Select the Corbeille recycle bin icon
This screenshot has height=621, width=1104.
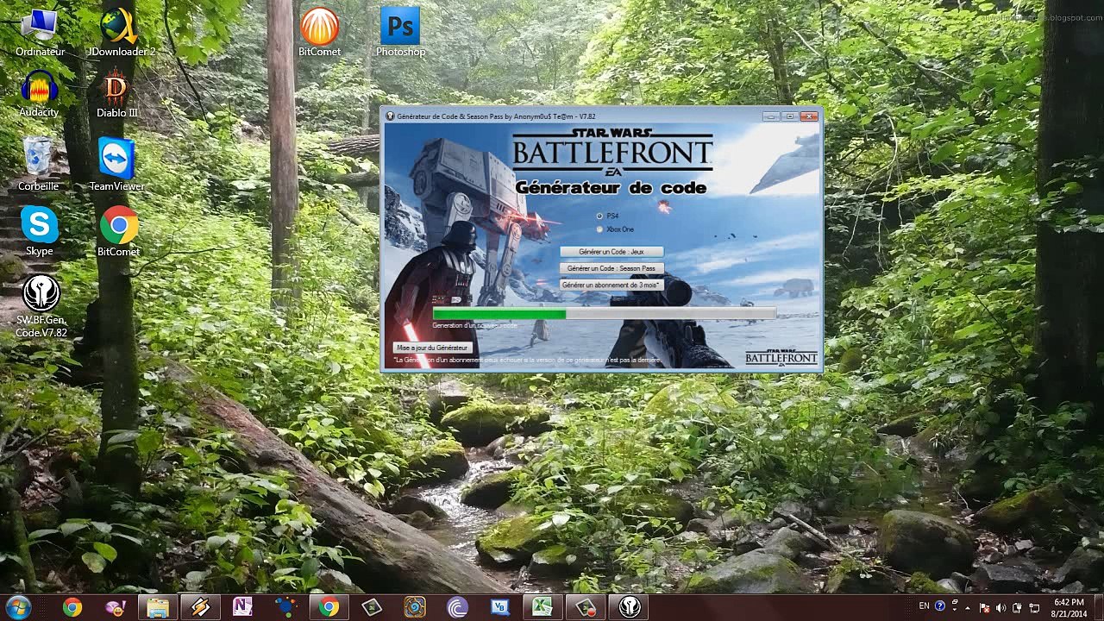38,164
